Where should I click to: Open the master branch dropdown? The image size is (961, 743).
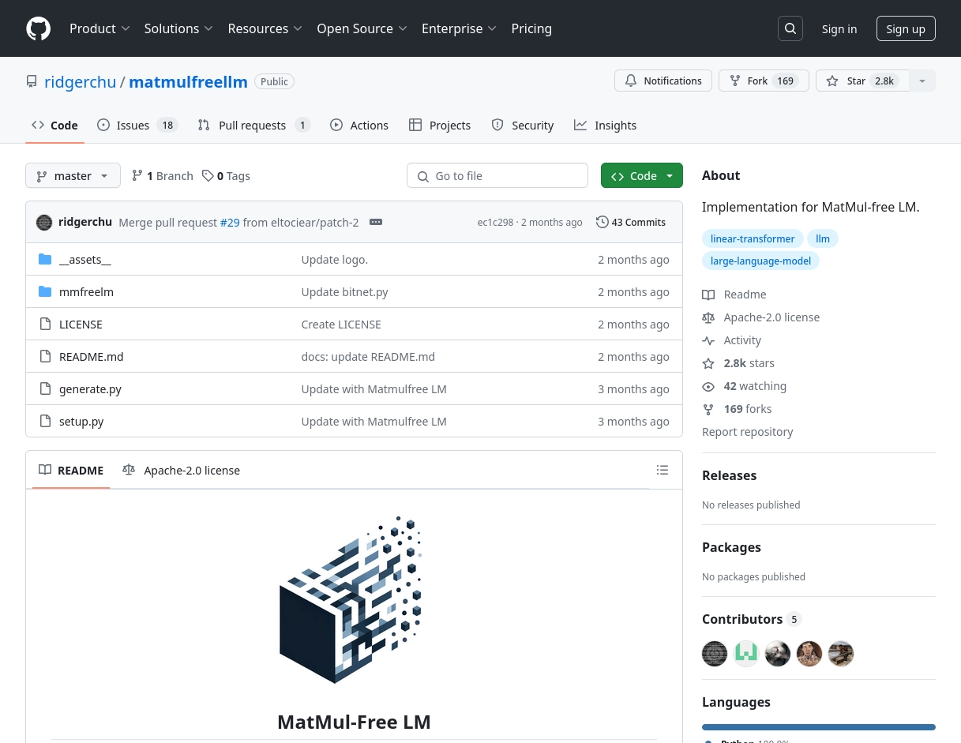point(73,175)
